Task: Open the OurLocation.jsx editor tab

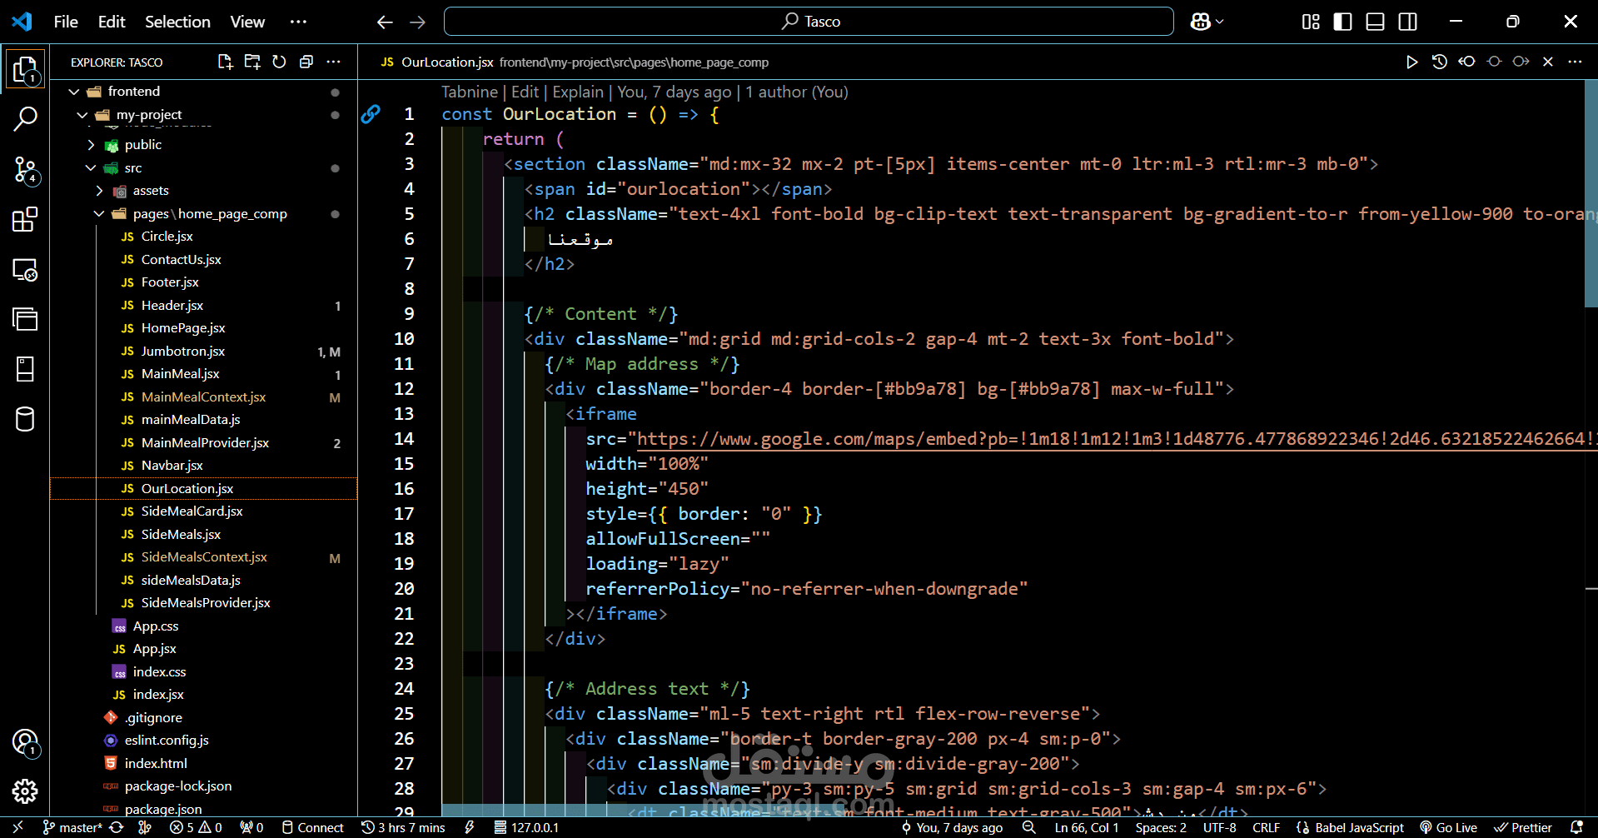Action: [x=446, y=62]
